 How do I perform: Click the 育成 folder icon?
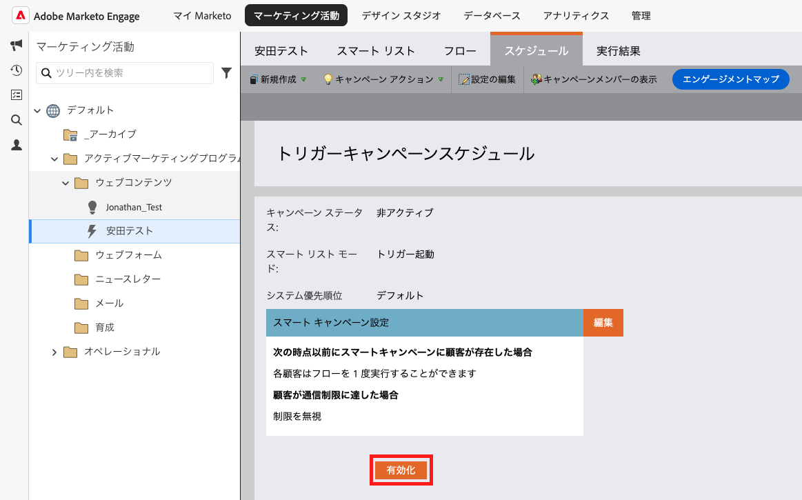point(81,328)
